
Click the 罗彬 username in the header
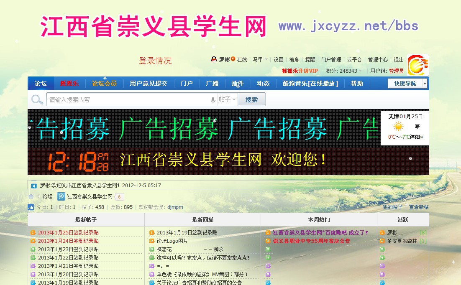pyautogui.click(x=224, y=60)
